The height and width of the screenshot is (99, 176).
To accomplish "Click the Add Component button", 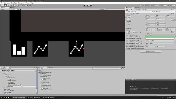I will click(150, 51).
